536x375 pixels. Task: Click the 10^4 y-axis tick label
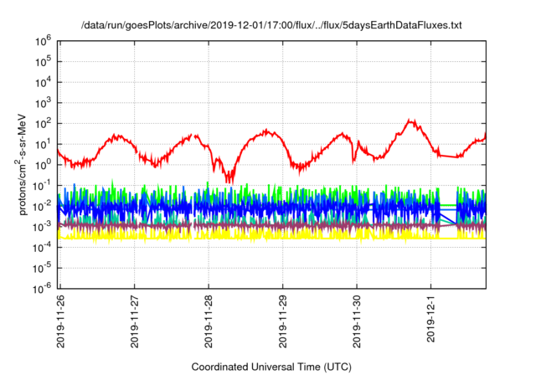(x=43, y=83)
